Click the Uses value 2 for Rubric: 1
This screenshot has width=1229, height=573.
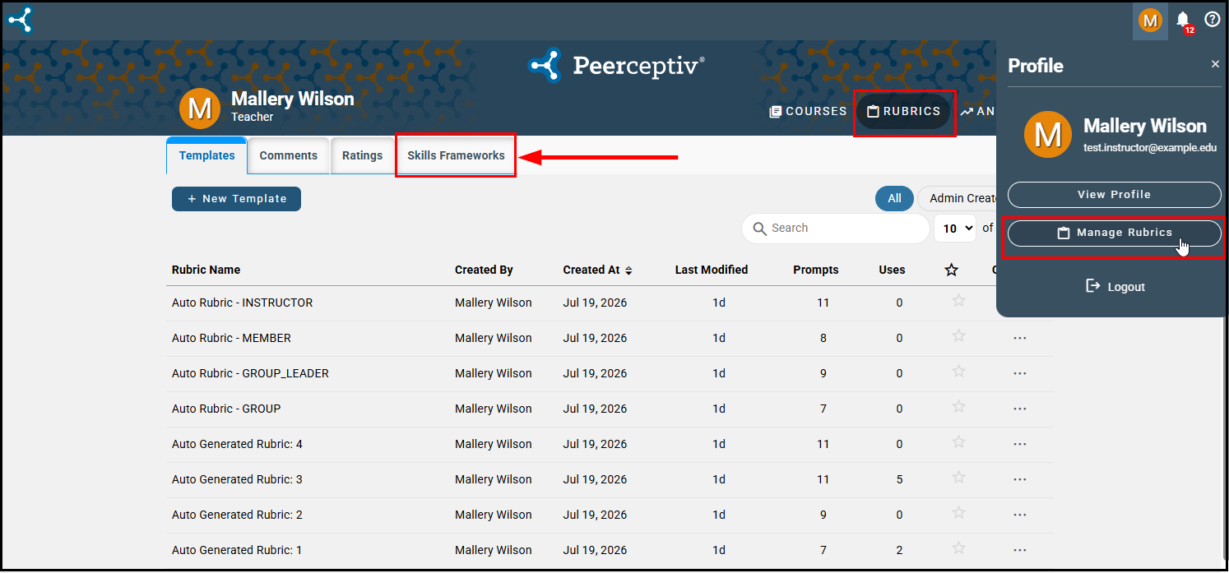[899, 550]
